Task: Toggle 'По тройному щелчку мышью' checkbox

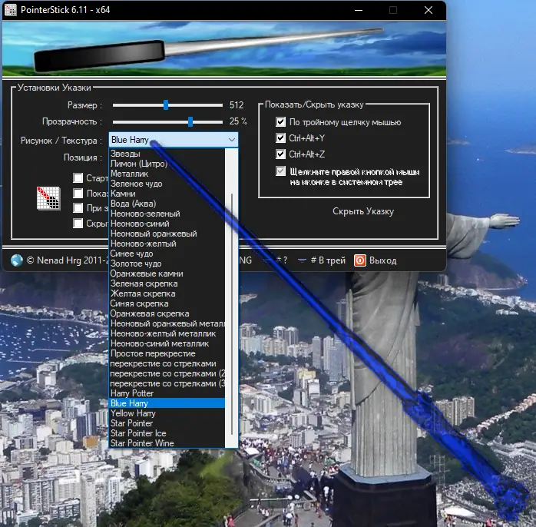Action: point(280,122)
